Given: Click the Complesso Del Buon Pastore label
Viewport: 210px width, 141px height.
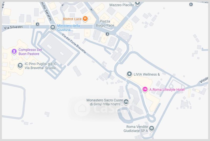Looking at the screenshot, I should 30,52.
